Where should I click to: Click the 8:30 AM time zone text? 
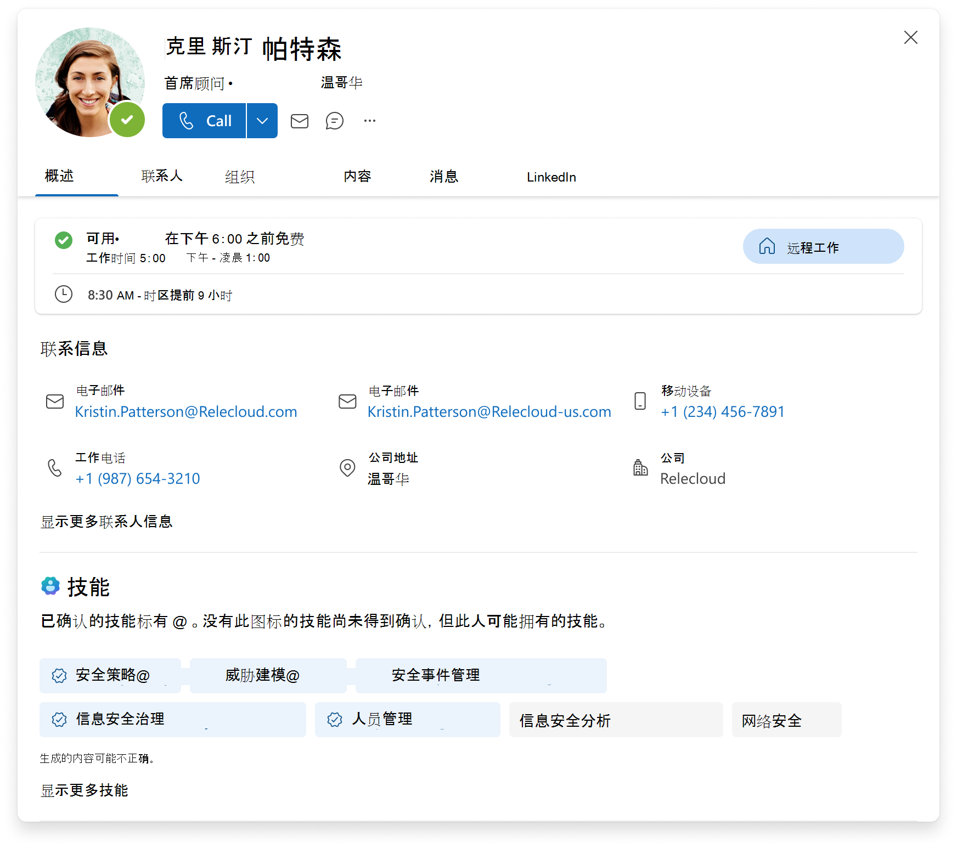pos(160,295)
